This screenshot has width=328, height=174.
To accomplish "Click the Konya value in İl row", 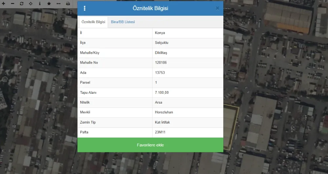I will pos(160,33).
